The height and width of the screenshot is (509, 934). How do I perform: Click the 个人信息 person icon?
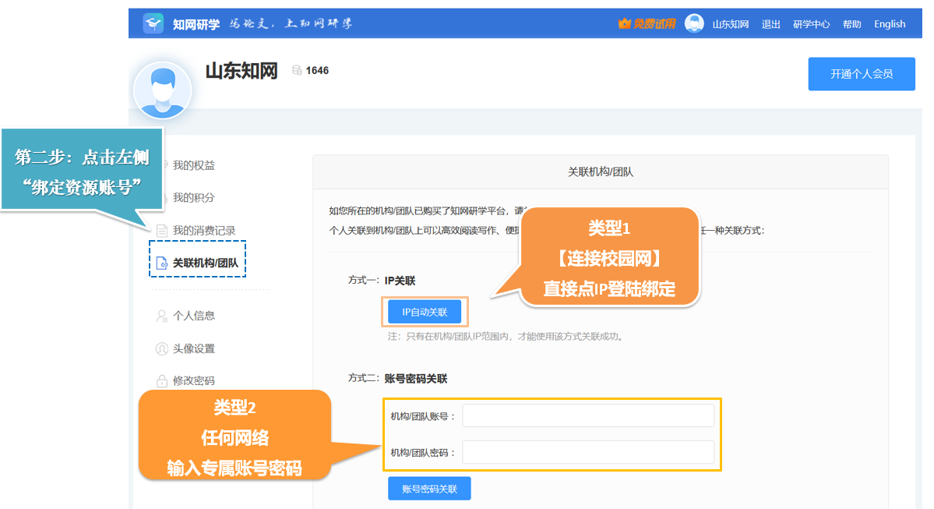click(162, 316)
